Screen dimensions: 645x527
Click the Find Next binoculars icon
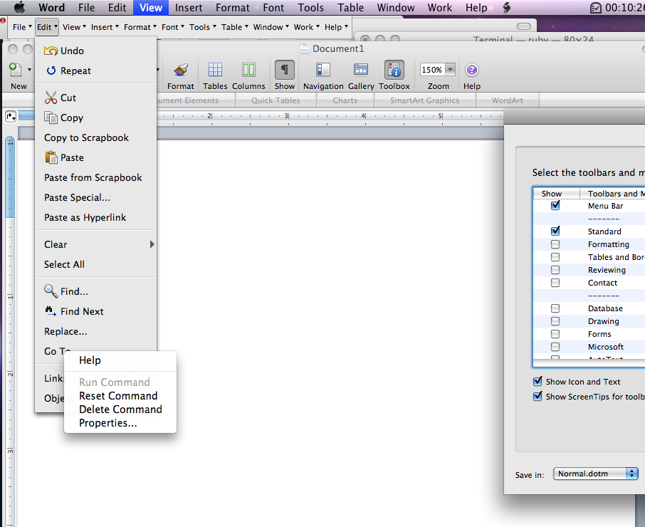[51, 311]
